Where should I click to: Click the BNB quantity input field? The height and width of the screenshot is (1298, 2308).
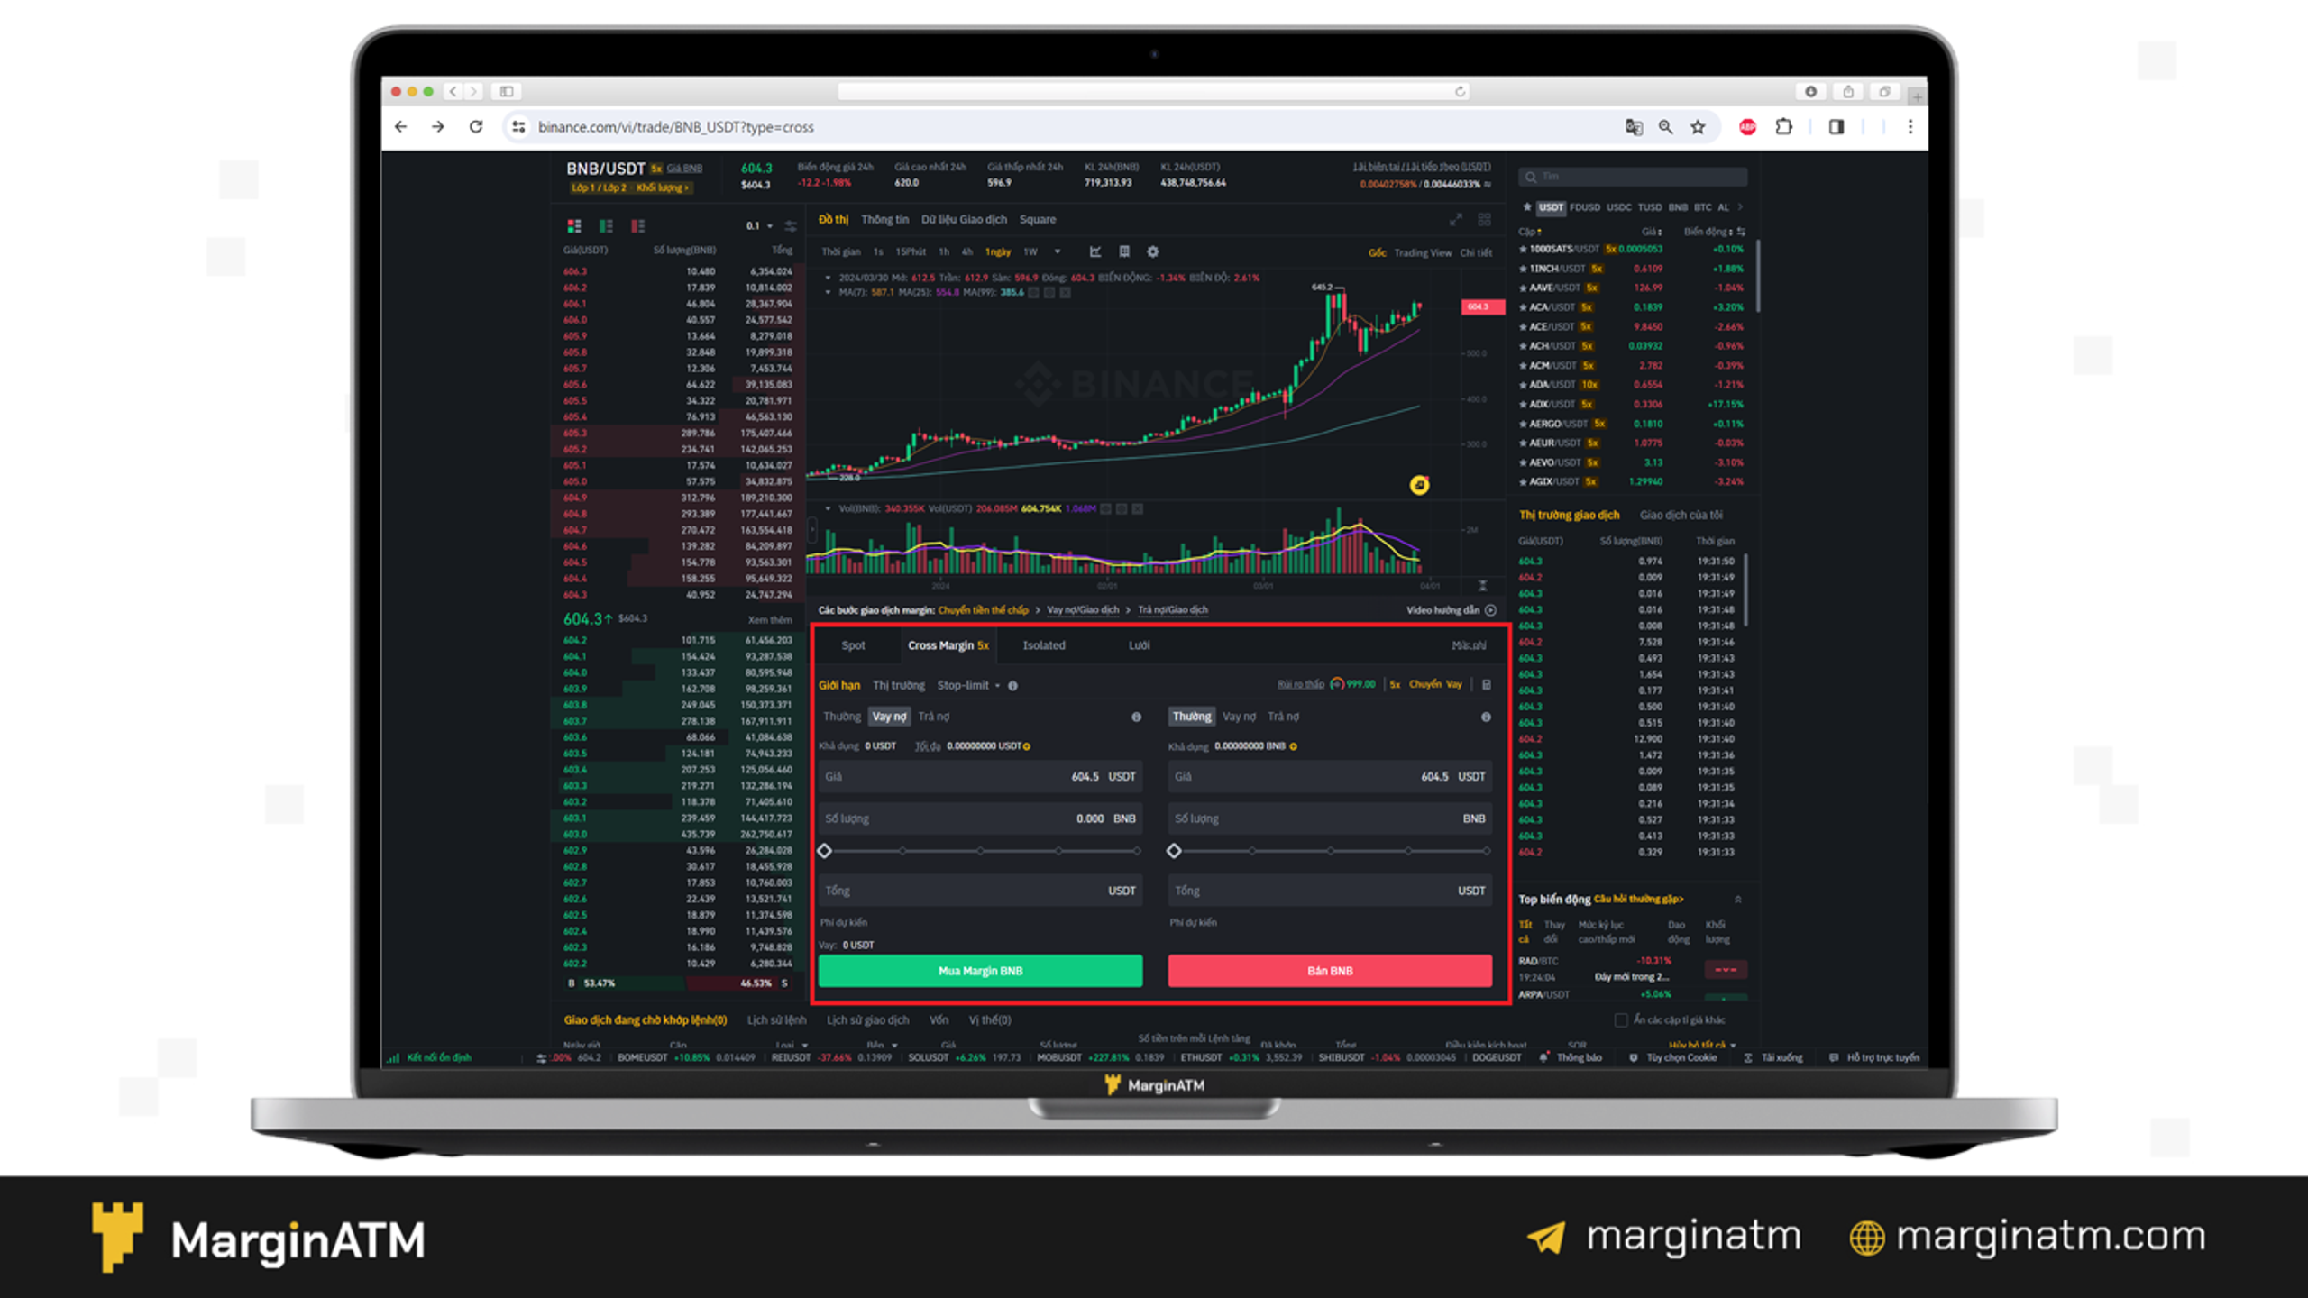point(978,818)
